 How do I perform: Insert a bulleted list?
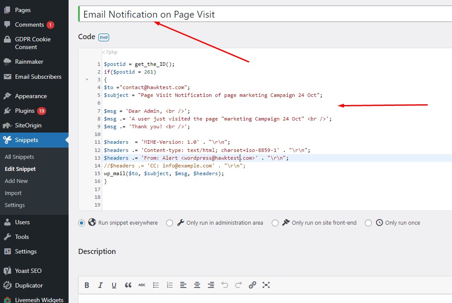(x=156, y=285)
